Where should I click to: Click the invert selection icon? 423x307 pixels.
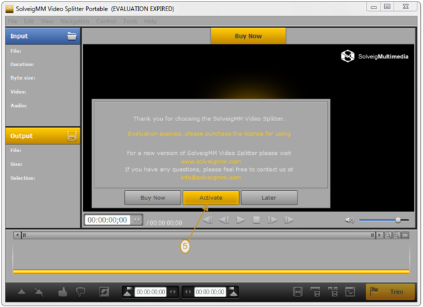pos(104,292)
